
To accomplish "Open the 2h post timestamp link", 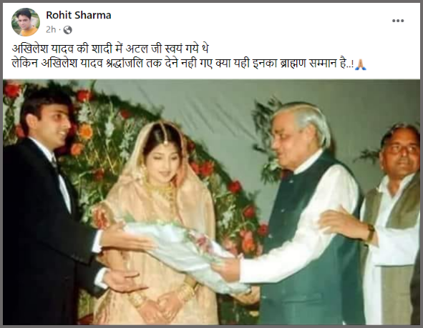I will point(51,29).
